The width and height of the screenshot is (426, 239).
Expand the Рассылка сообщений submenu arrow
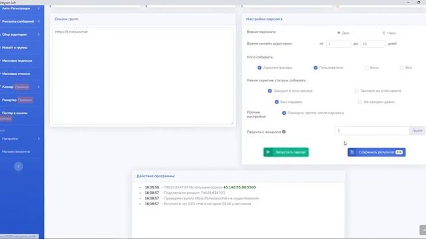tap(39, 21)
